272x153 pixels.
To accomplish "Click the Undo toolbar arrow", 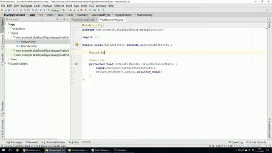I will point(13,10).
